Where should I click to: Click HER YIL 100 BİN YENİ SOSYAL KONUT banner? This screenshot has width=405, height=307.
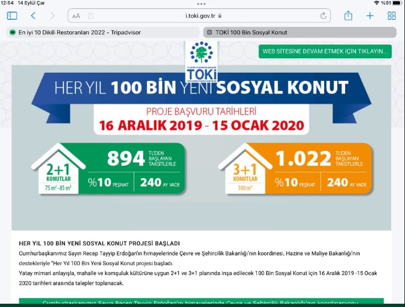click(201, 87)
